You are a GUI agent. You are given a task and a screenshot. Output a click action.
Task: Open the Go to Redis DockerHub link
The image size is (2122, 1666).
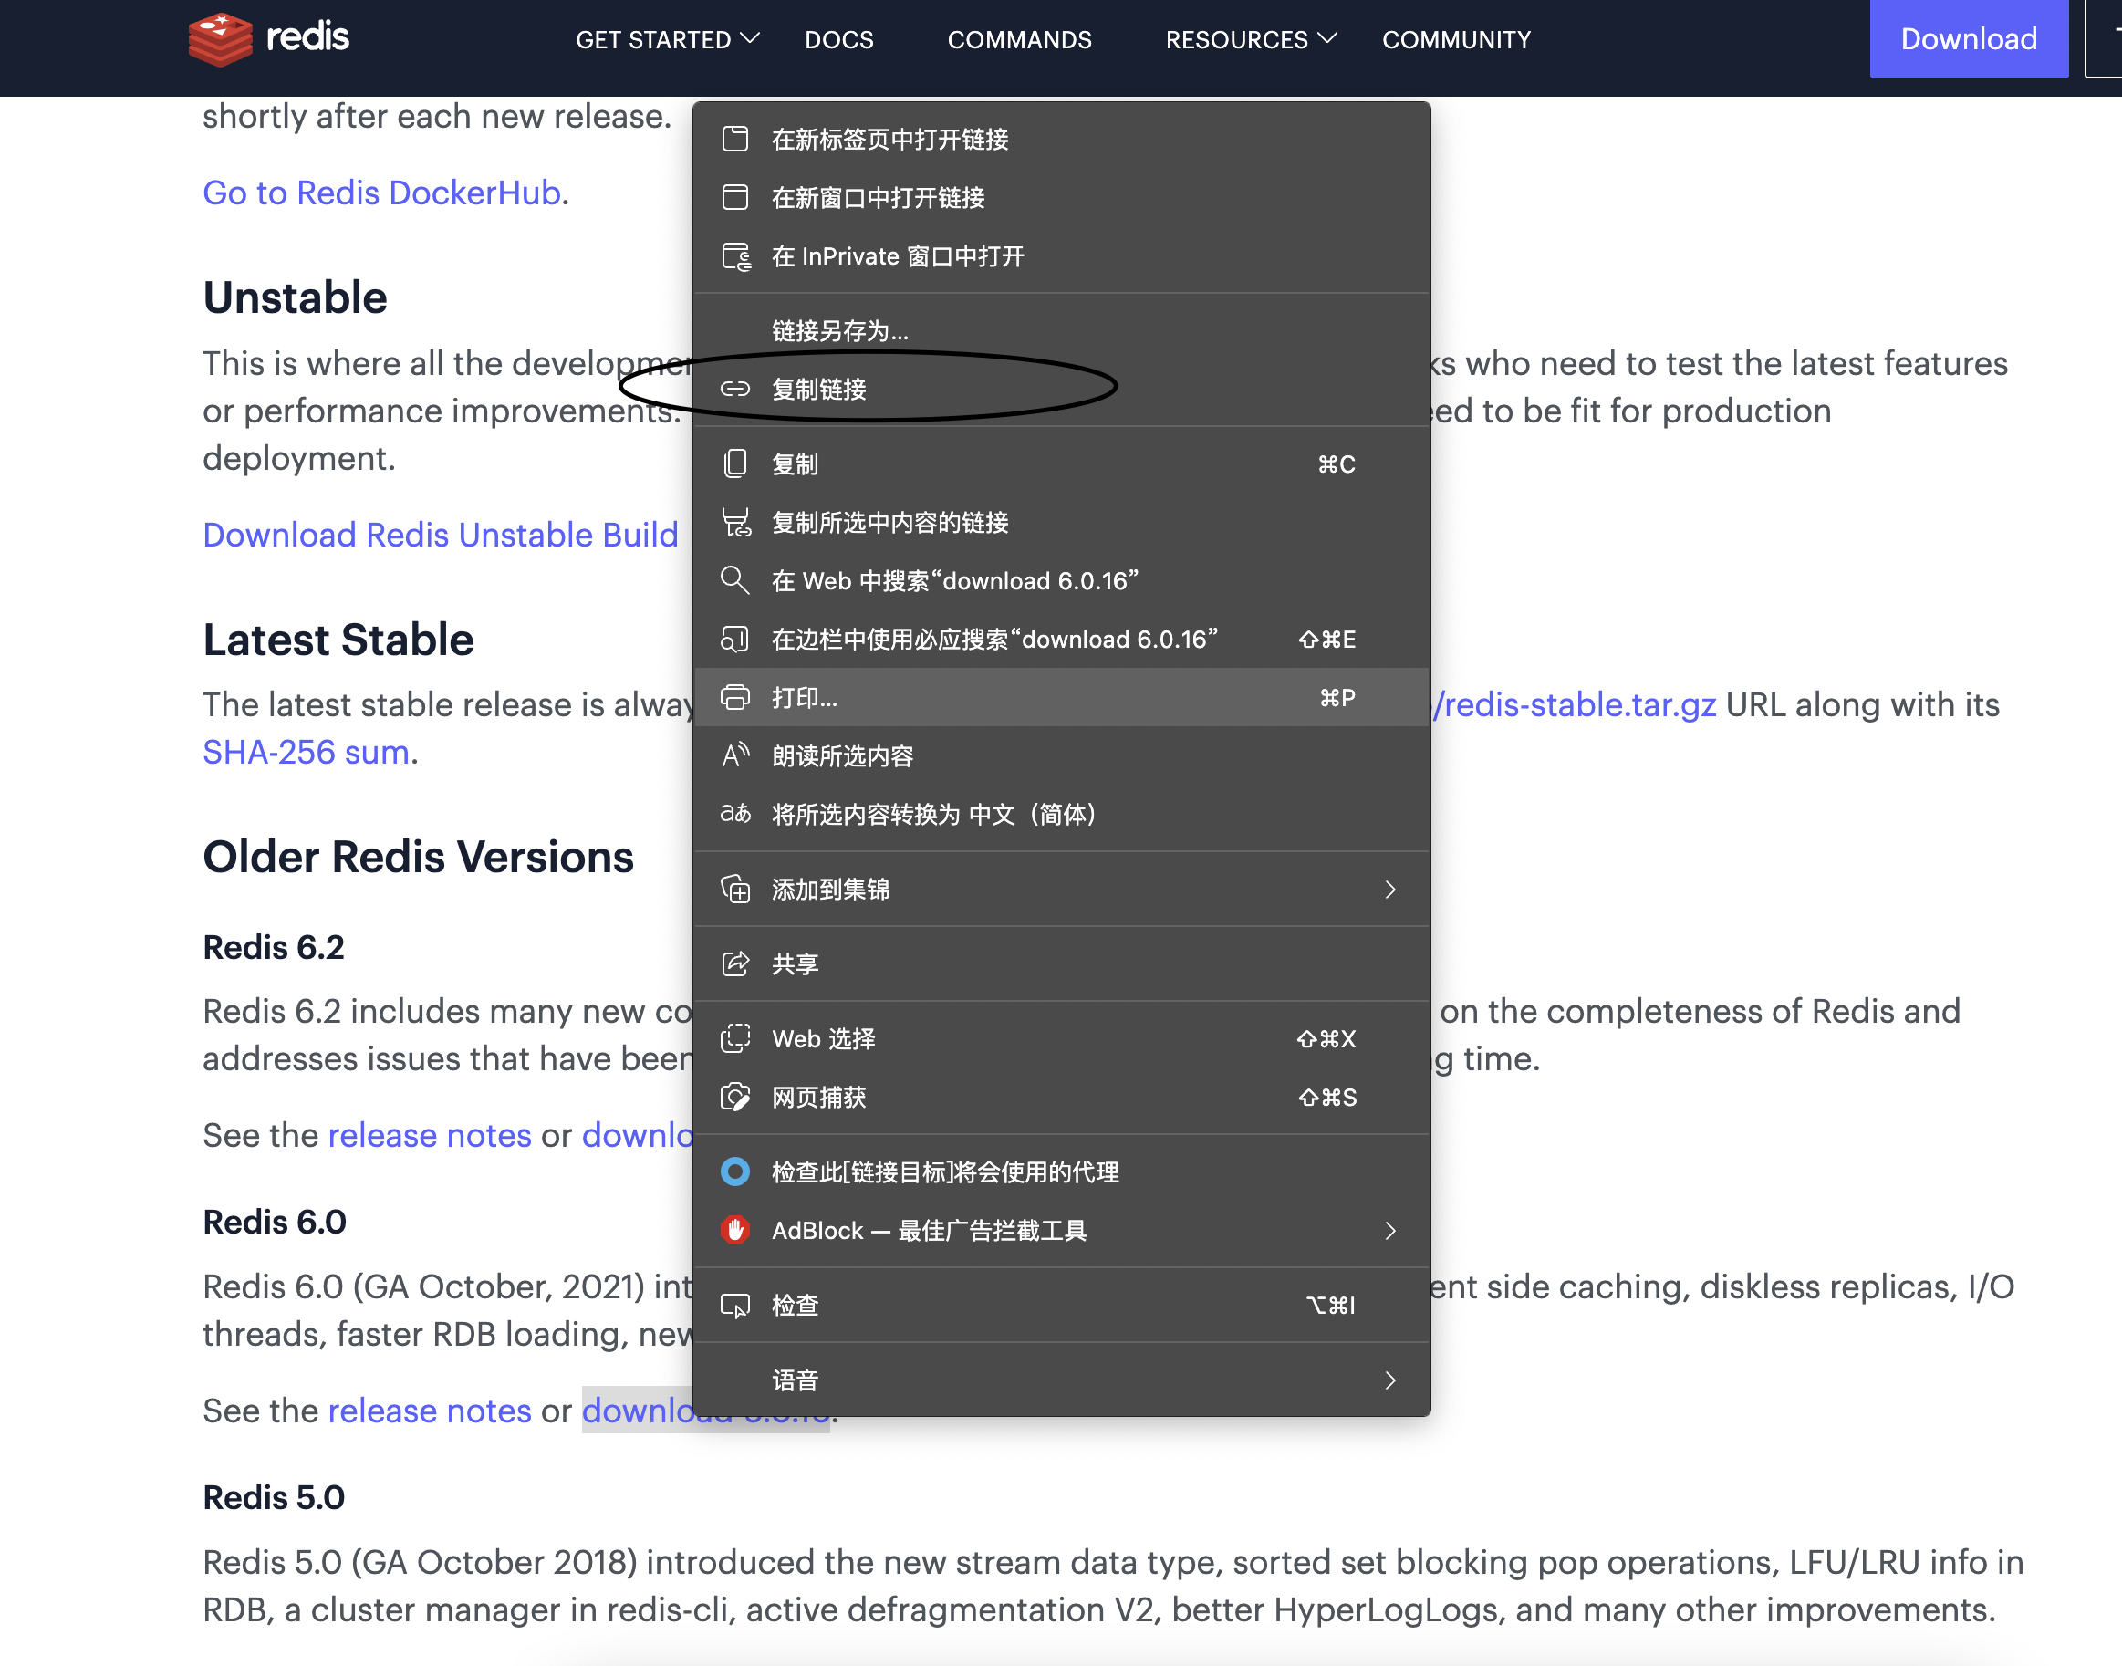(381, 193)
